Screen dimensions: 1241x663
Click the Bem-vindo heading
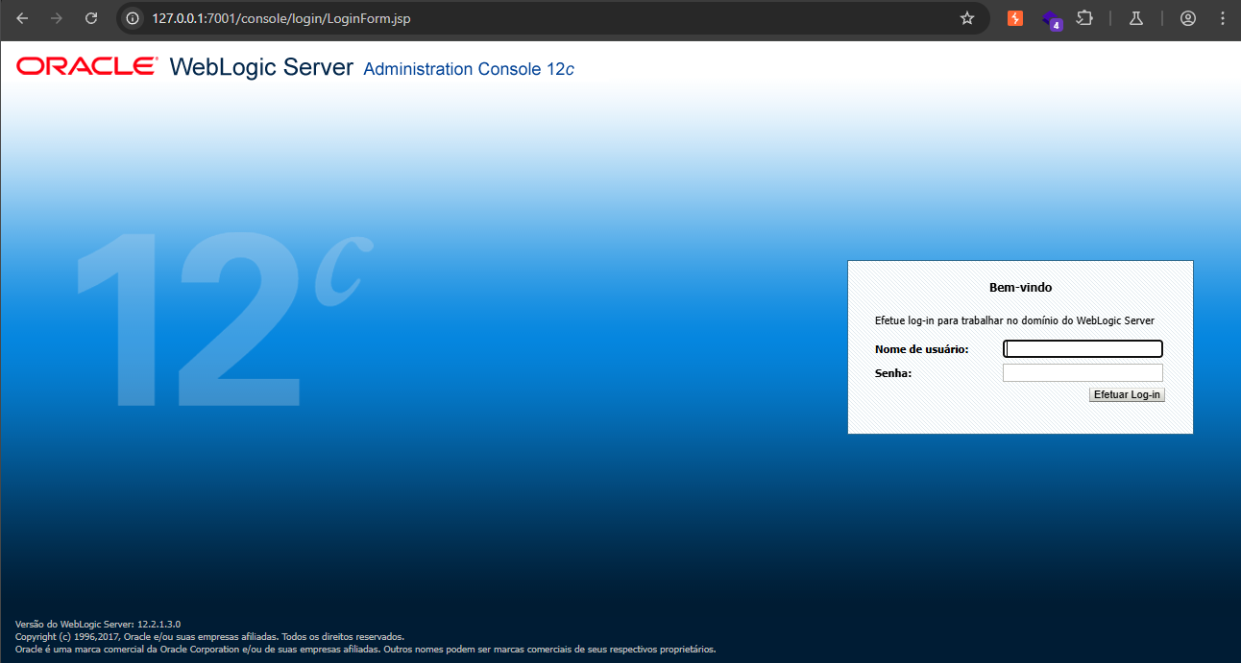(x=1020, y=288)
